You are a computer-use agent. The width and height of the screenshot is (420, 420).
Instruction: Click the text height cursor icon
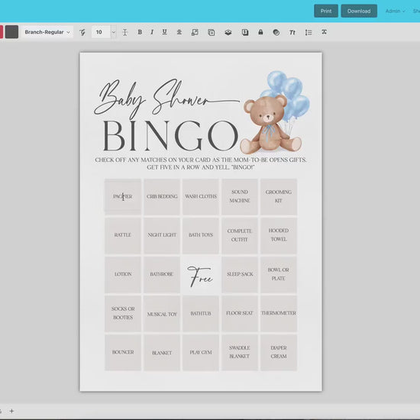point(124,32)
